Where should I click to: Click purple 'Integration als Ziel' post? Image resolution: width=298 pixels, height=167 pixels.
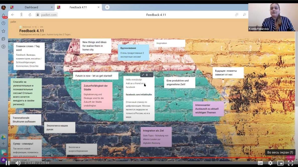[x=156, y=137]
